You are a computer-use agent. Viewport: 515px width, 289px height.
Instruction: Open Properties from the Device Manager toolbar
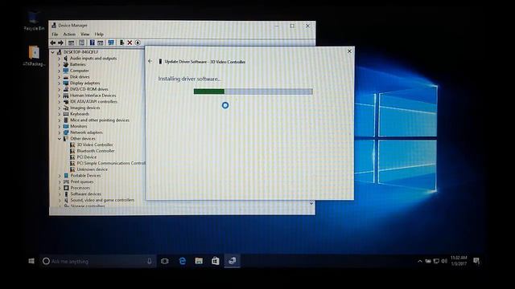coord(81,43)
